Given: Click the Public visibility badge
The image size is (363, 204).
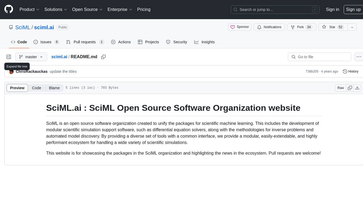Looking at the screenshot, I should coord(63,27).
